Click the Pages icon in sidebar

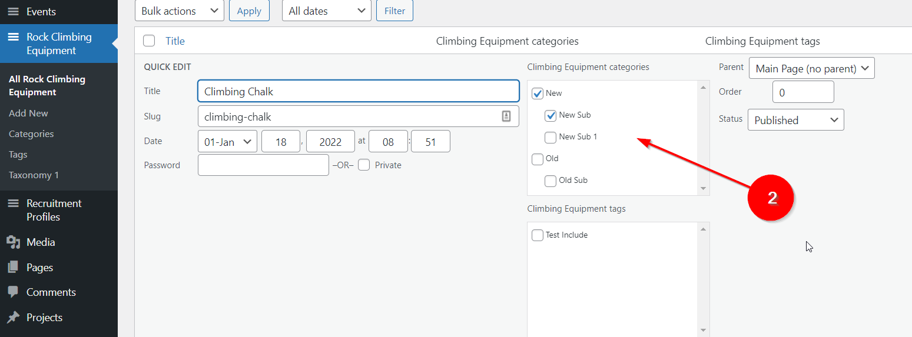(x=13, y=268)
